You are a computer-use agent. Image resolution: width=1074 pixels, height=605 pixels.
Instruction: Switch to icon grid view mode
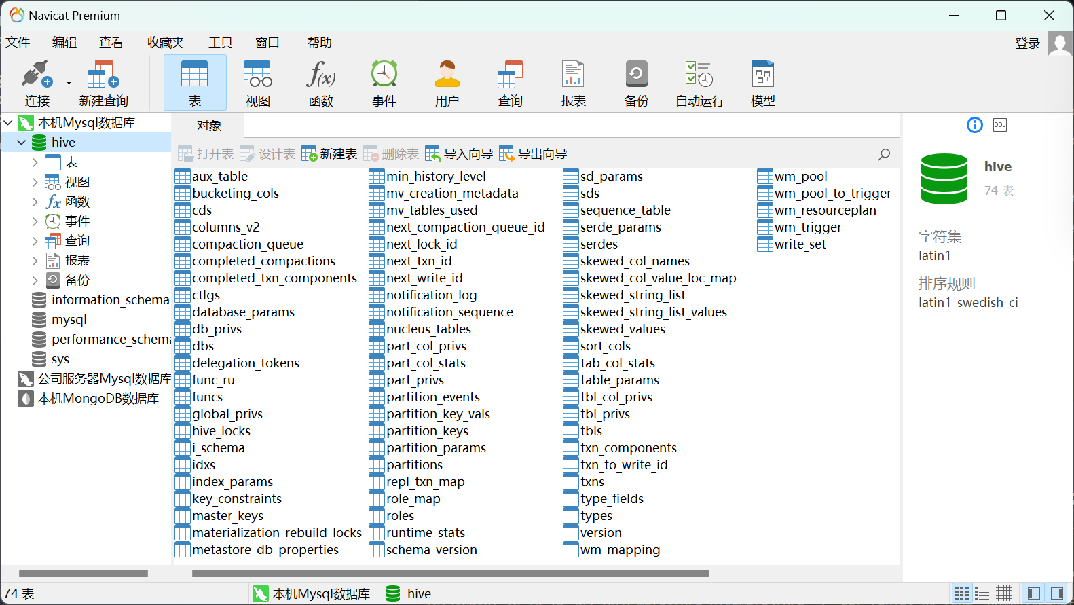click(961, 593)
